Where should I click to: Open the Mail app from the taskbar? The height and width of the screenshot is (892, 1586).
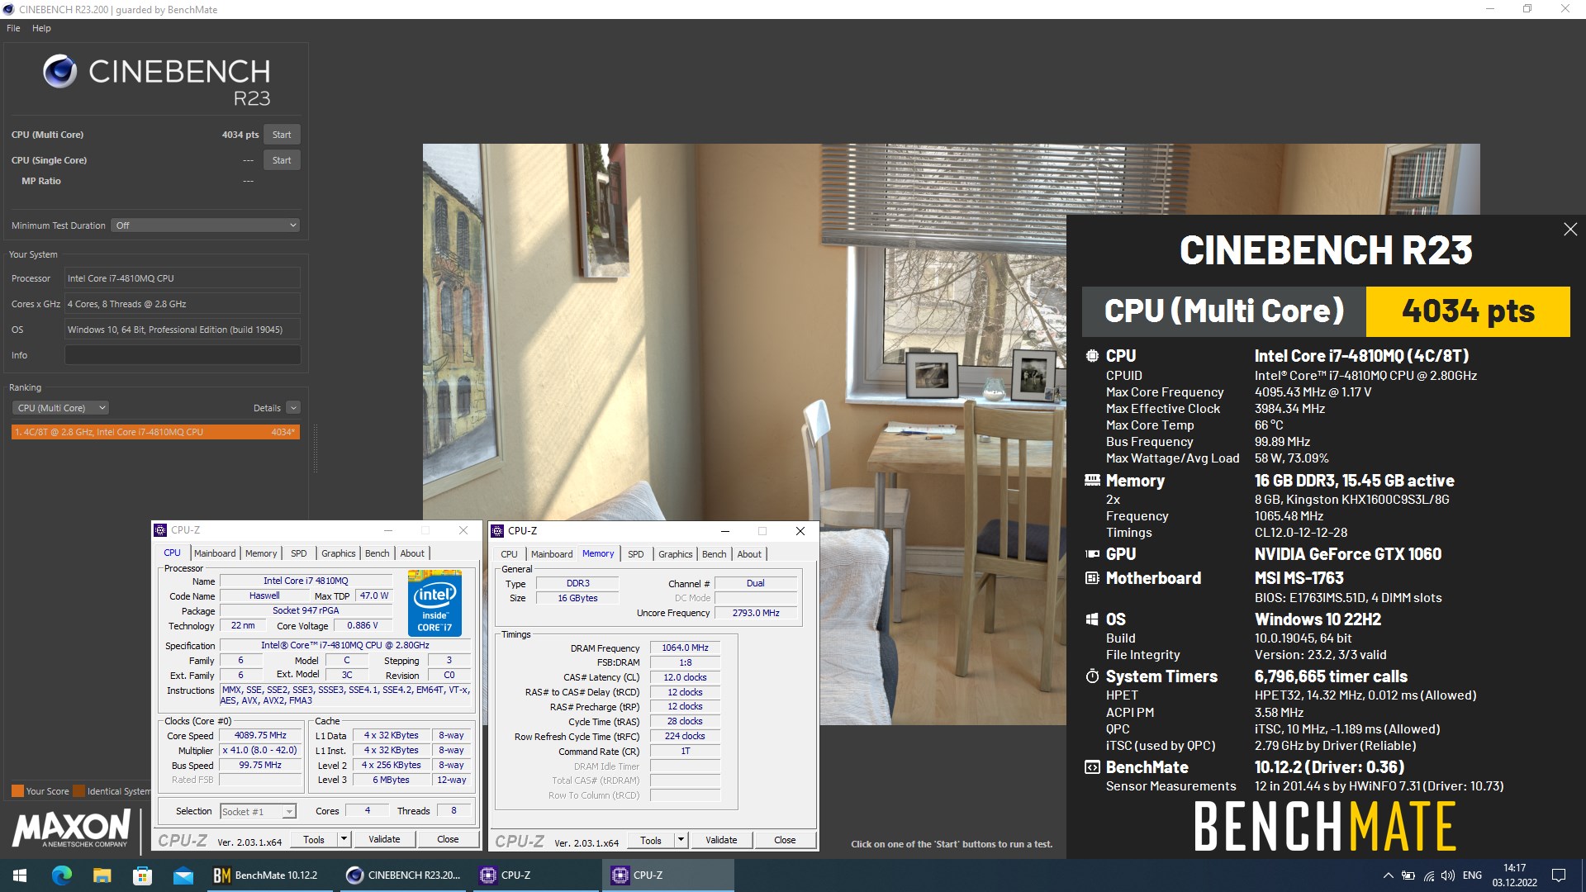183,875
